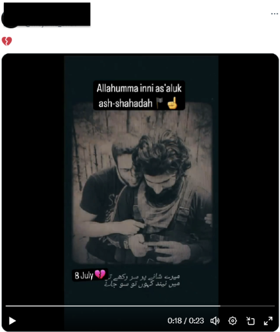Open the post's three-dot more menu
This screenshot has width=280, height=332.
tap(274, 14)
